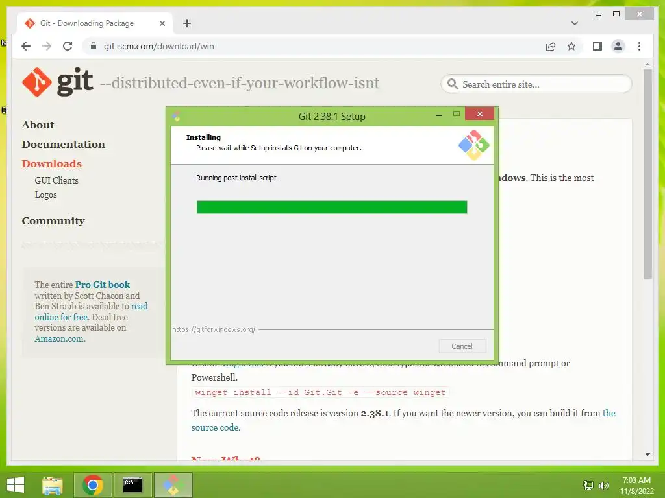The height and width of the screenshot is (498, 665).
Task: Minimize the Git 2.38.1 Setup window
Action: (439, 114)
